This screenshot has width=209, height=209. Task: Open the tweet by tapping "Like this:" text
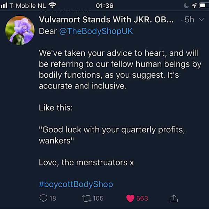(x=56, y=108)
